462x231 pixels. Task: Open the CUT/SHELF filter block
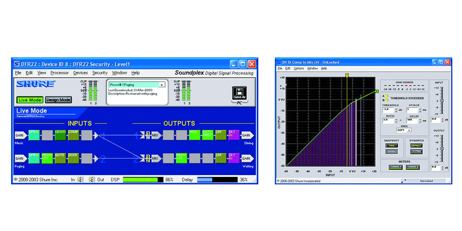(x=208, y=135)
